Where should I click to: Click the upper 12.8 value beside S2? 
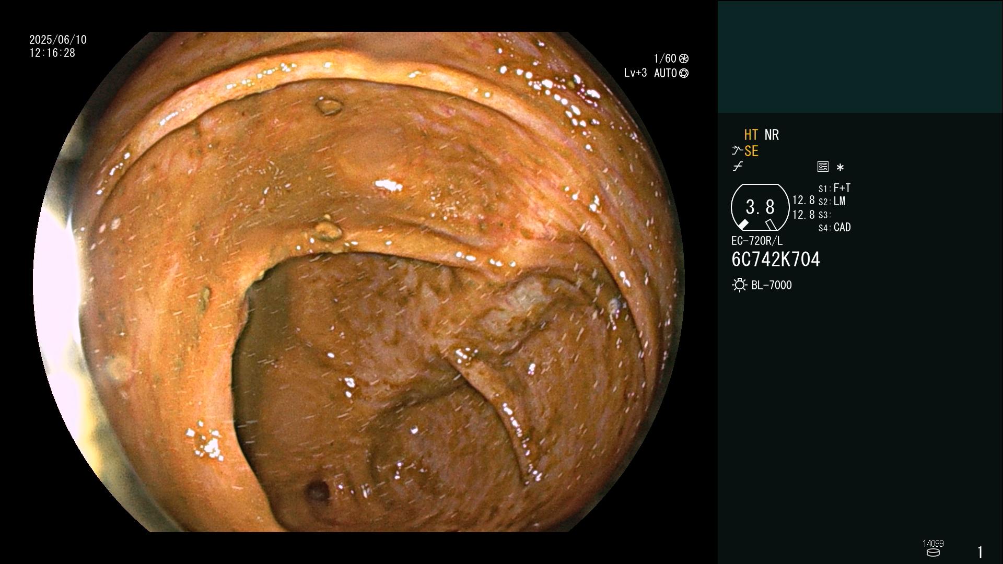[803, 201]
